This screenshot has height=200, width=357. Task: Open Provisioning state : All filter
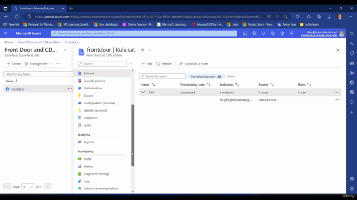pos(206,77)
